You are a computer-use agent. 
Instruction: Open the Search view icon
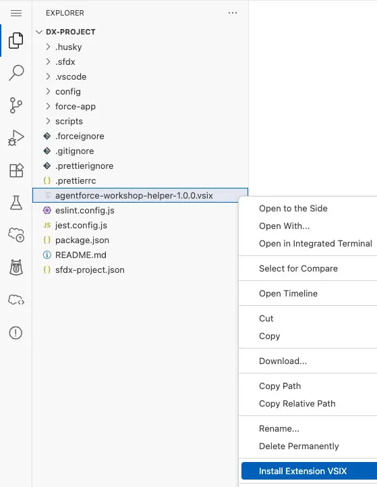16,73
